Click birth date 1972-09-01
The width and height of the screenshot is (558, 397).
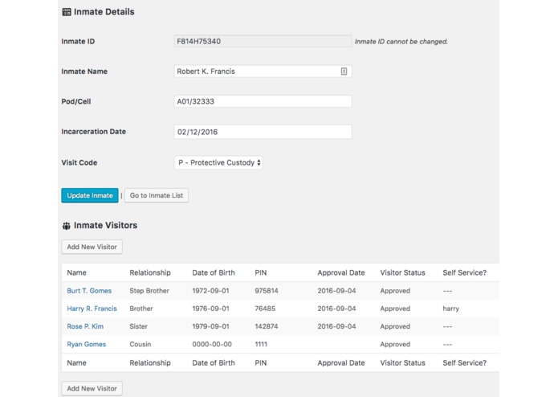(x=210, y=291)
